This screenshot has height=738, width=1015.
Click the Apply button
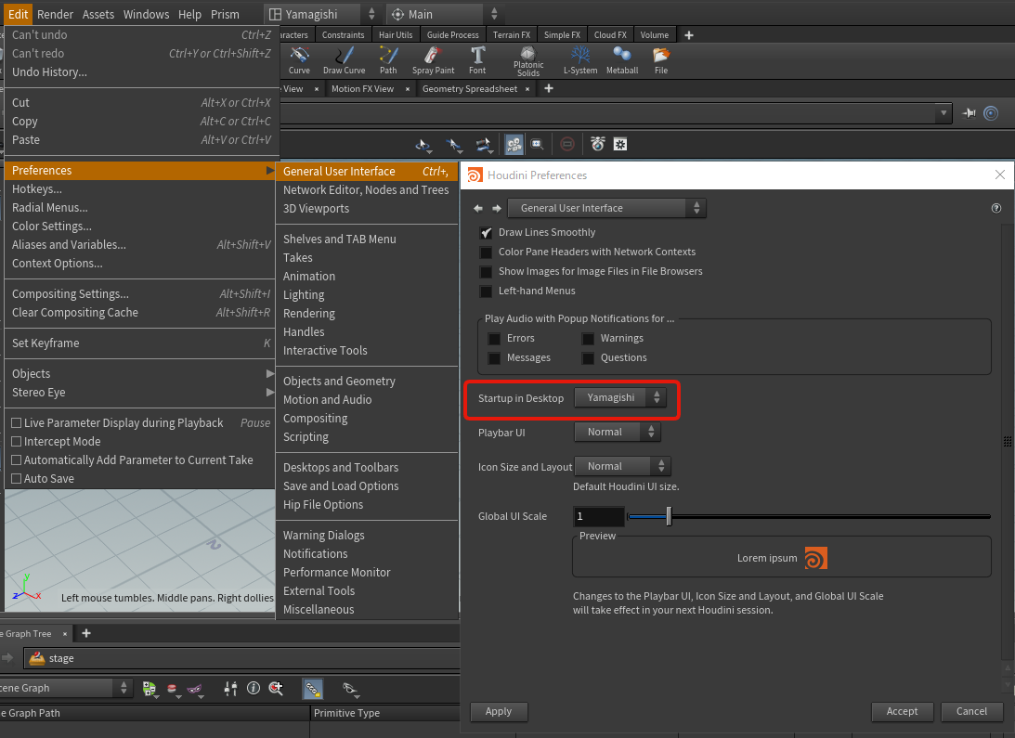click(499, 711)
